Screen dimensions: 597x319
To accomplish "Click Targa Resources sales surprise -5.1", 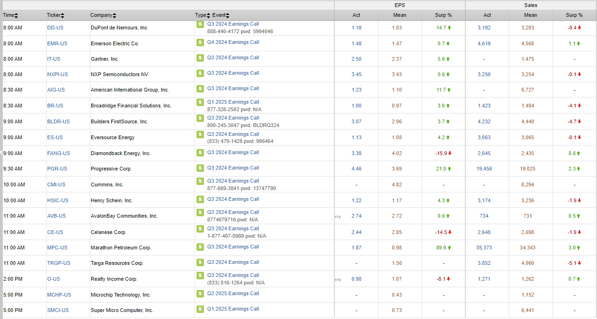I will tap(571, 263).
